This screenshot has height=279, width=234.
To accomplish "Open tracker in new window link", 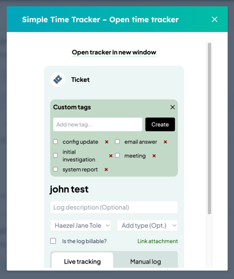I will [114, 52].
